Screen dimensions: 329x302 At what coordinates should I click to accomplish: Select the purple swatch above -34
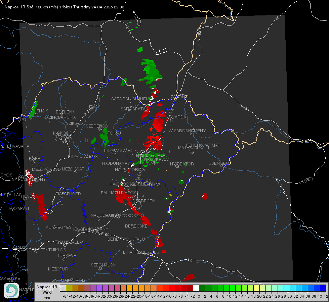99,288
